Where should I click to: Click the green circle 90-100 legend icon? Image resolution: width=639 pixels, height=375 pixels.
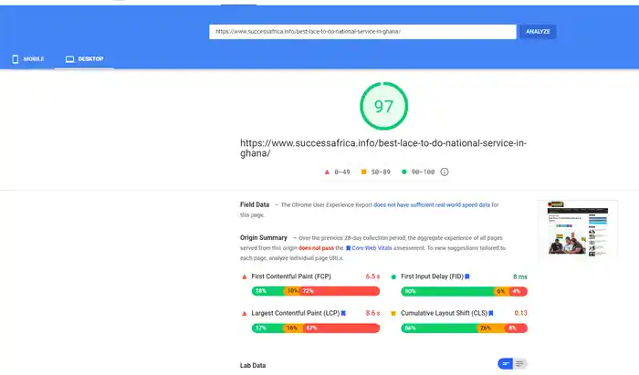click(x=403, y=172)
